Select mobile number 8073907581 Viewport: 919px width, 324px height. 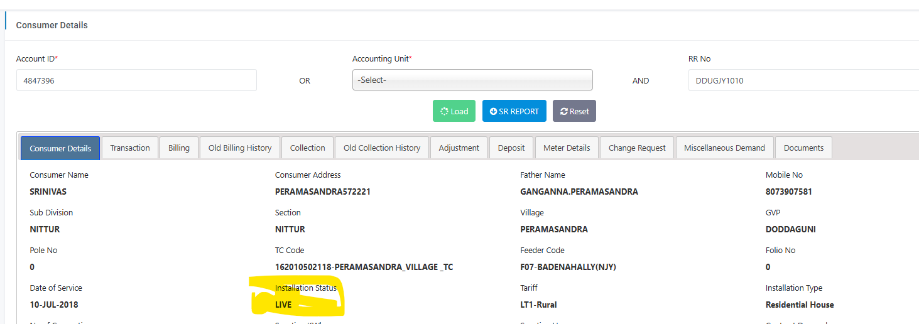point(789,192)
